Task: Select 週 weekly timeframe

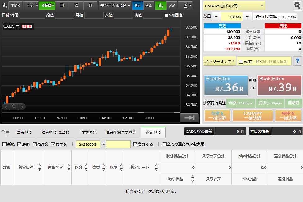Action: [76, 6]
